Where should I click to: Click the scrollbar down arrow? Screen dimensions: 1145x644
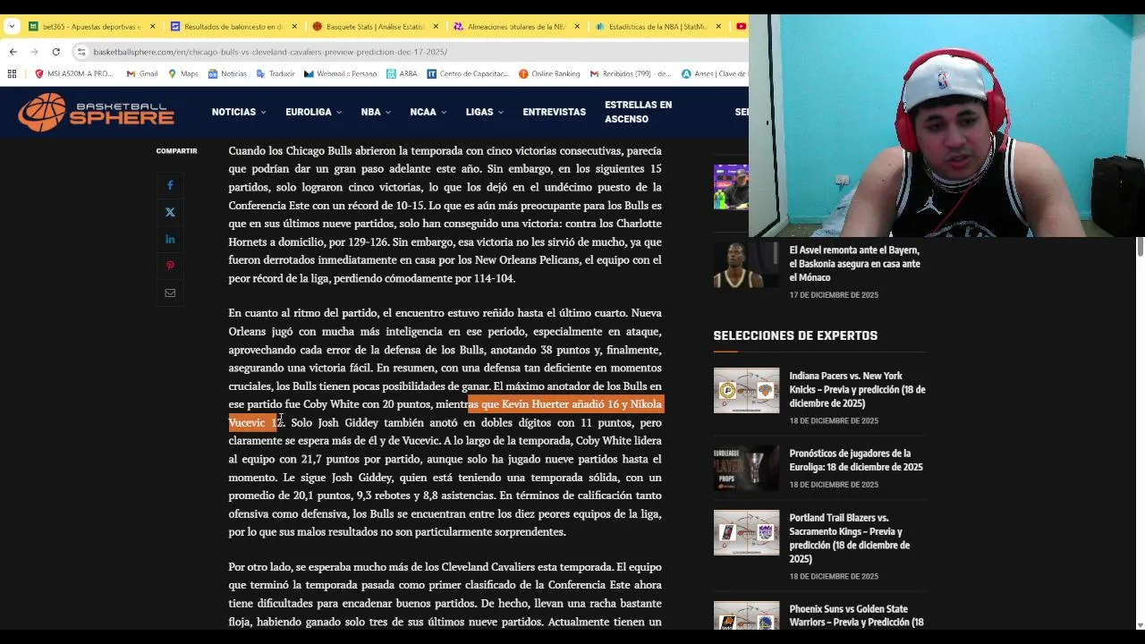point(1140,624)
